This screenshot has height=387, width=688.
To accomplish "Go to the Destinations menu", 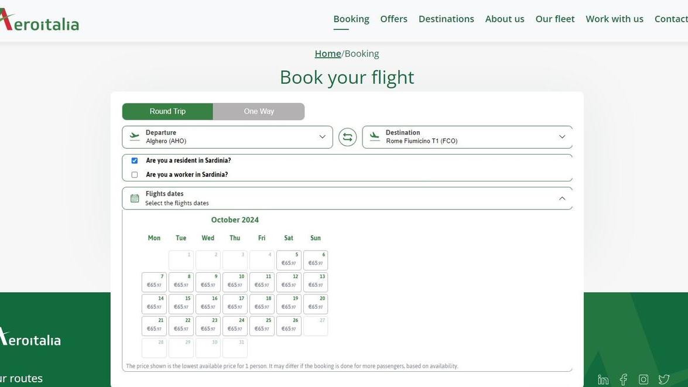I will coord(446,19).
